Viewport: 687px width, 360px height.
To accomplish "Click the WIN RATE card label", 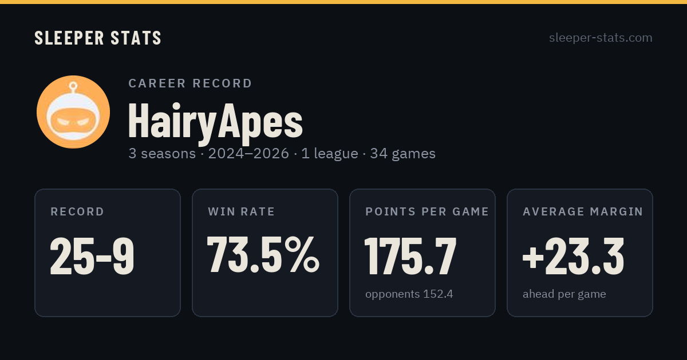I will tap(242, 212).
